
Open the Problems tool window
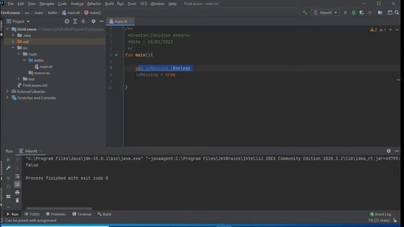point(56,214)
